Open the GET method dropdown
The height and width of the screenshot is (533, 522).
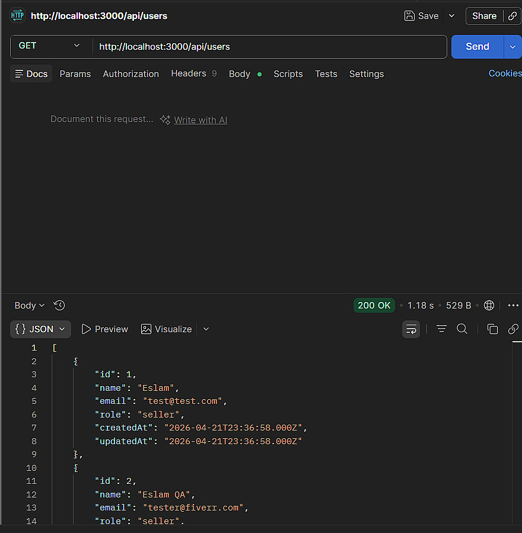click(x=50, y=46)
